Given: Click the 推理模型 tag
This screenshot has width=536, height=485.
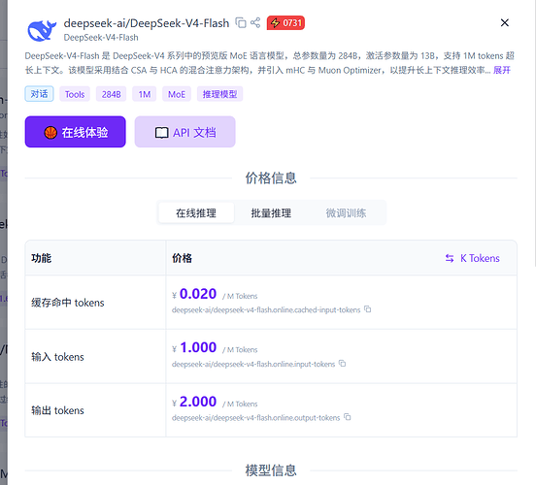Looking at the screenshot, I should tap(219, 94).
